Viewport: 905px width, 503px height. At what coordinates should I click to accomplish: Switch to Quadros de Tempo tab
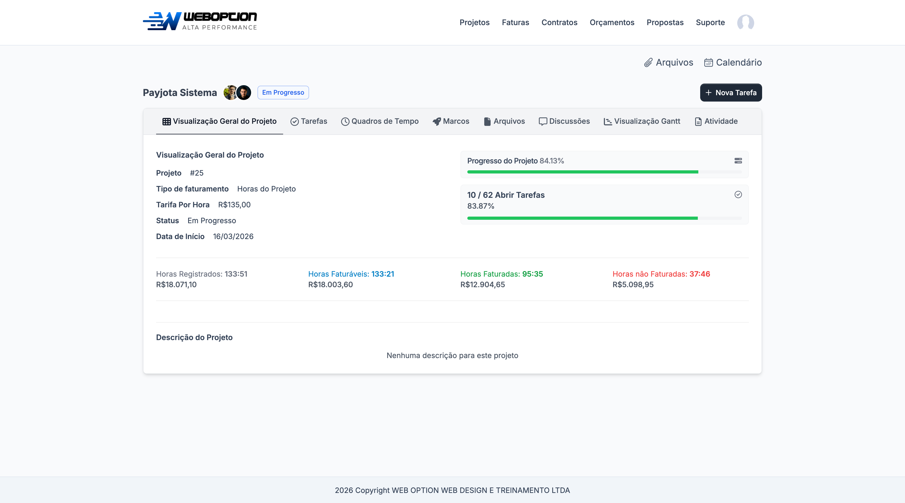pyautogui.click(x=380, y=121)
